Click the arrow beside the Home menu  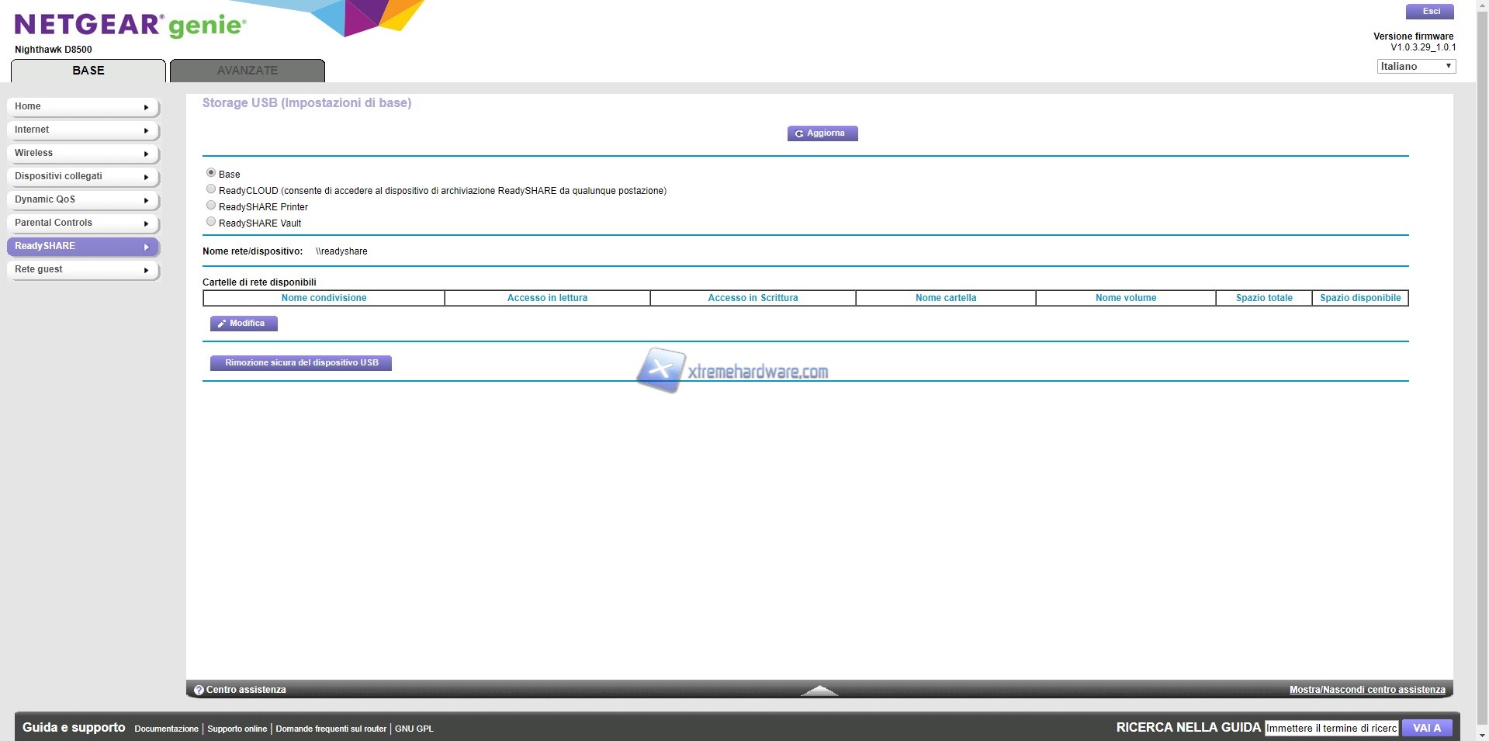coord(146,107)
